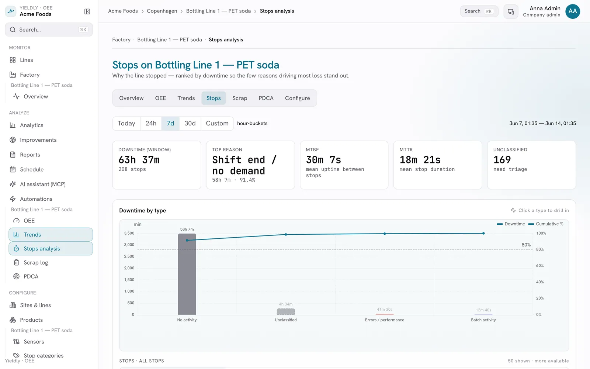The height and width of the screenshot is (369, 590).
Task: Click the Yieldly logo icon
Action: pos(11,11)
